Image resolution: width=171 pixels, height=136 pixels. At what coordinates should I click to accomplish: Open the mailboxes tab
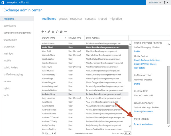(x=49, y=19)
